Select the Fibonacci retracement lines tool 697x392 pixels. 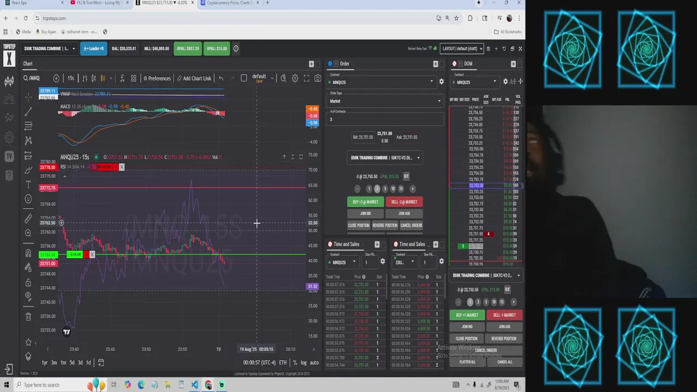28,126
